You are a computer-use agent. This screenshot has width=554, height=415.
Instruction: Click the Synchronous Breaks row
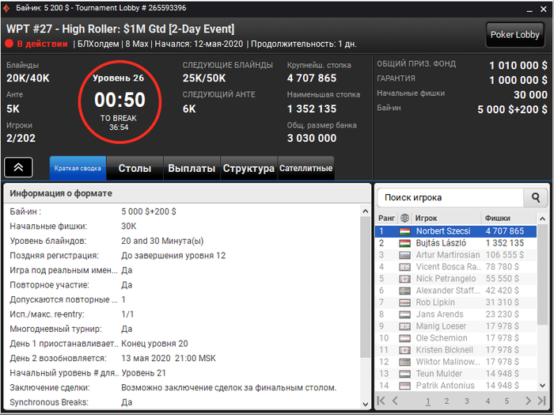[x=184, y=402]
